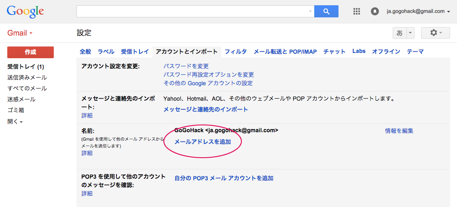
Task: Click the 名前: section label
Action: tap(88, 131)
